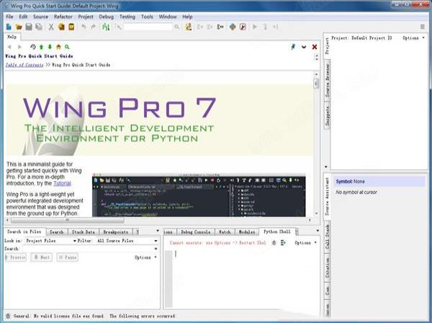Follow the Tutorial link in guide
Viewport: 432px width, 323px height.
(x=62, y=184)
